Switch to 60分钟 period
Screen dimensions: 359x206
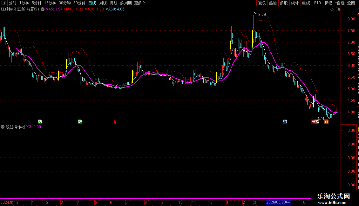(79, 3)
